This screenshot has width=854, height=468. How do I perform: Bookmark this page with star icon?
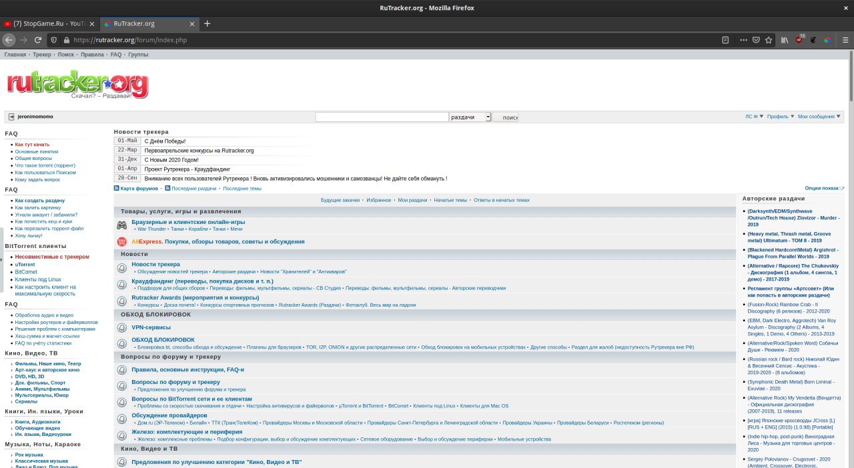tap(769, 40)
